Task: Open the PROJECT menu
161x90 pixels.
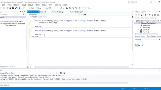Action: tap(16, 5)
